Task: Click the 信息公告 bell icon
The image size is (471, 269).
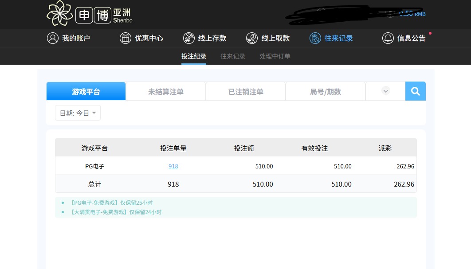Action: (x=388, y=38)
